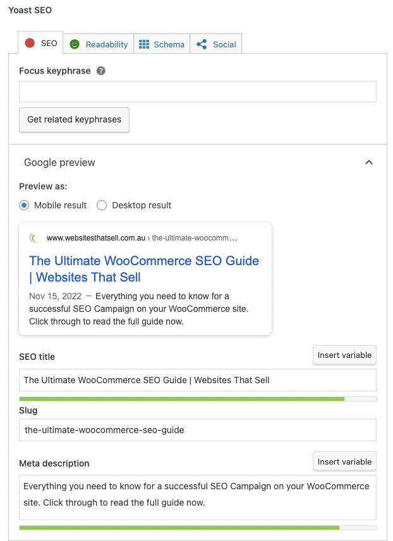Click the Google preview section heading
Viewport: 393px width, 541px height.
tap(59, 162)
